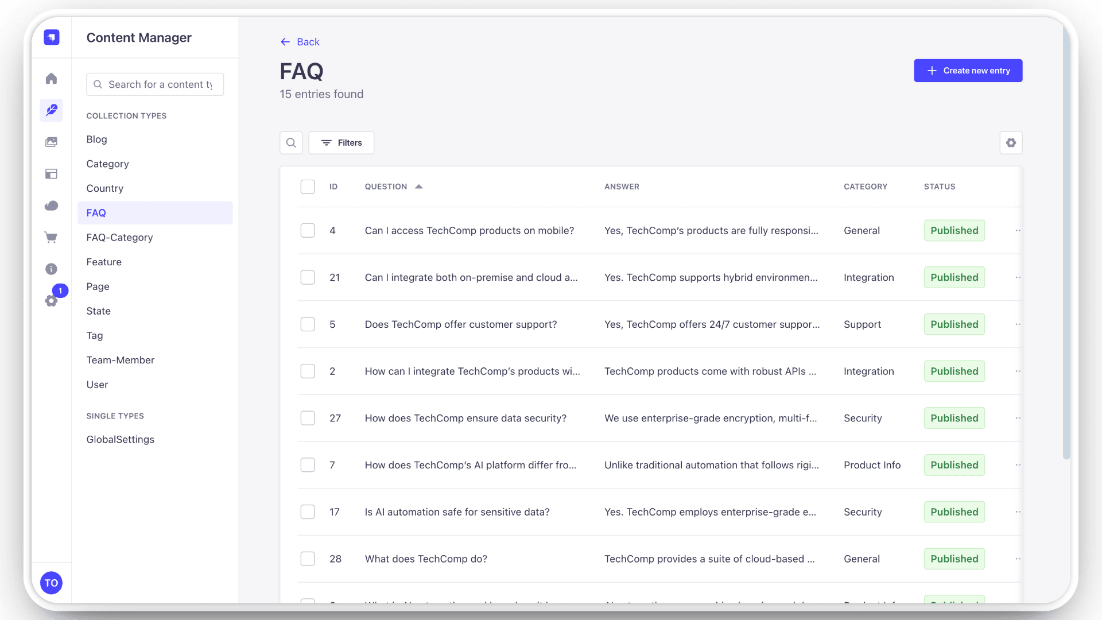
Task: Focus the content type search field
Action: click(155, 84)
